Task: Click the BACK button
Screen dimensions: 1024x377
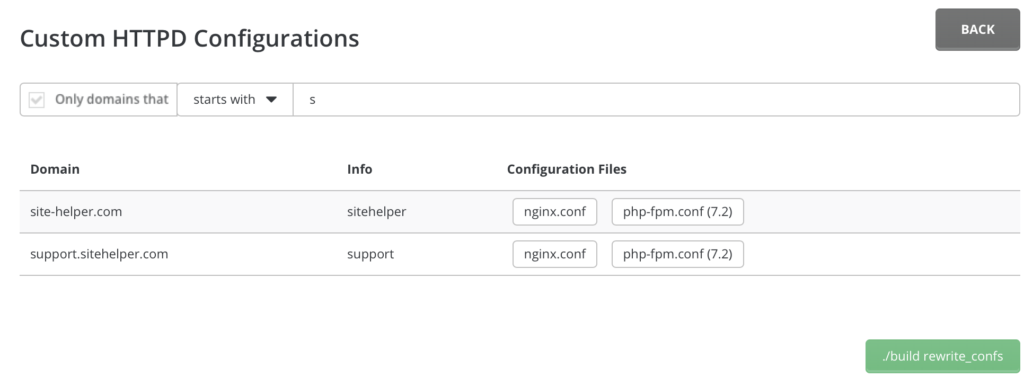Action: [977, 30]
